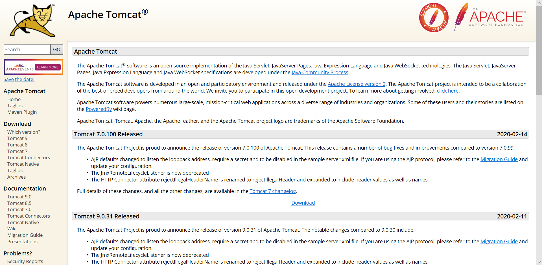
Task: Open the PoweredBy wiki link
Action: click(x=99, y=109)
